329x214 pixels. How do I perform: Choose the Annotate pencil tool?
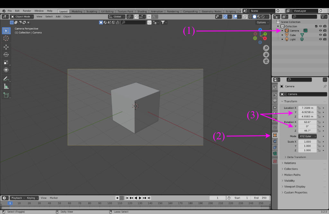point(6,79)
